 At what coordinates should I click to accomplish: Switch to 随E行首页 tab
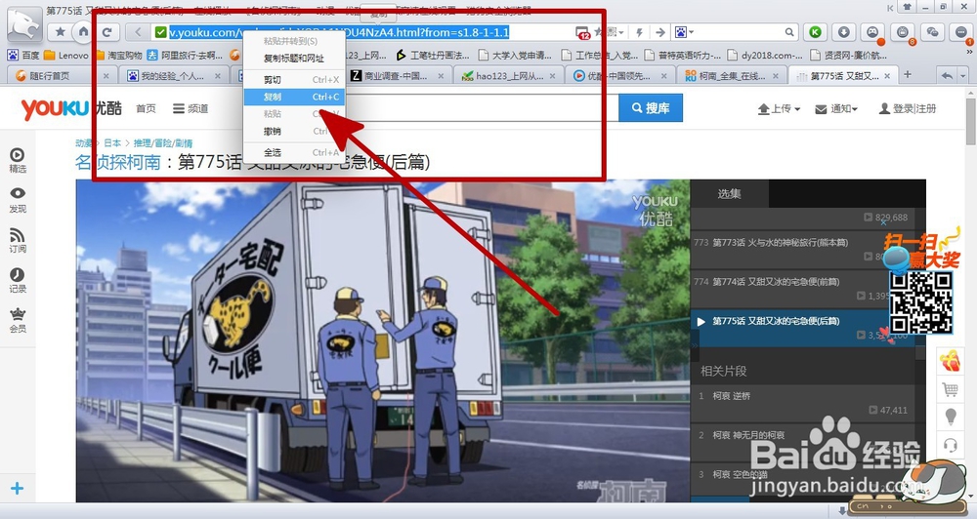(63, 76)
